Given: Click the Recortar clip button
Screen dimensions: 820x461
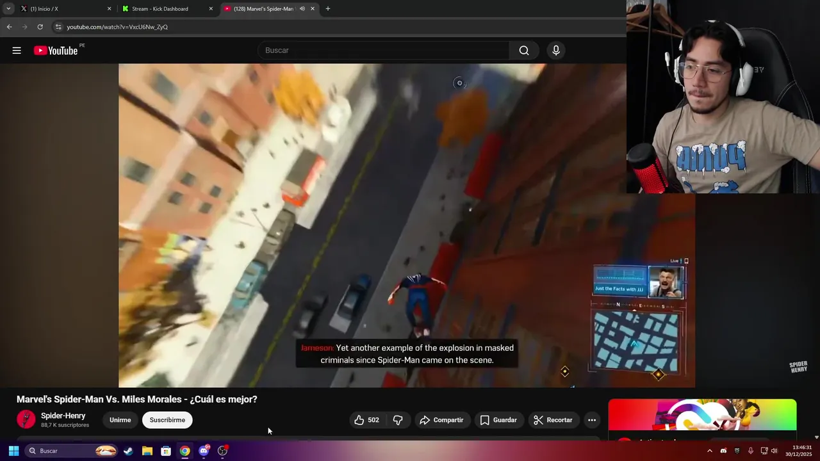Looking at the screenshot, I should [x=553, y=420].
